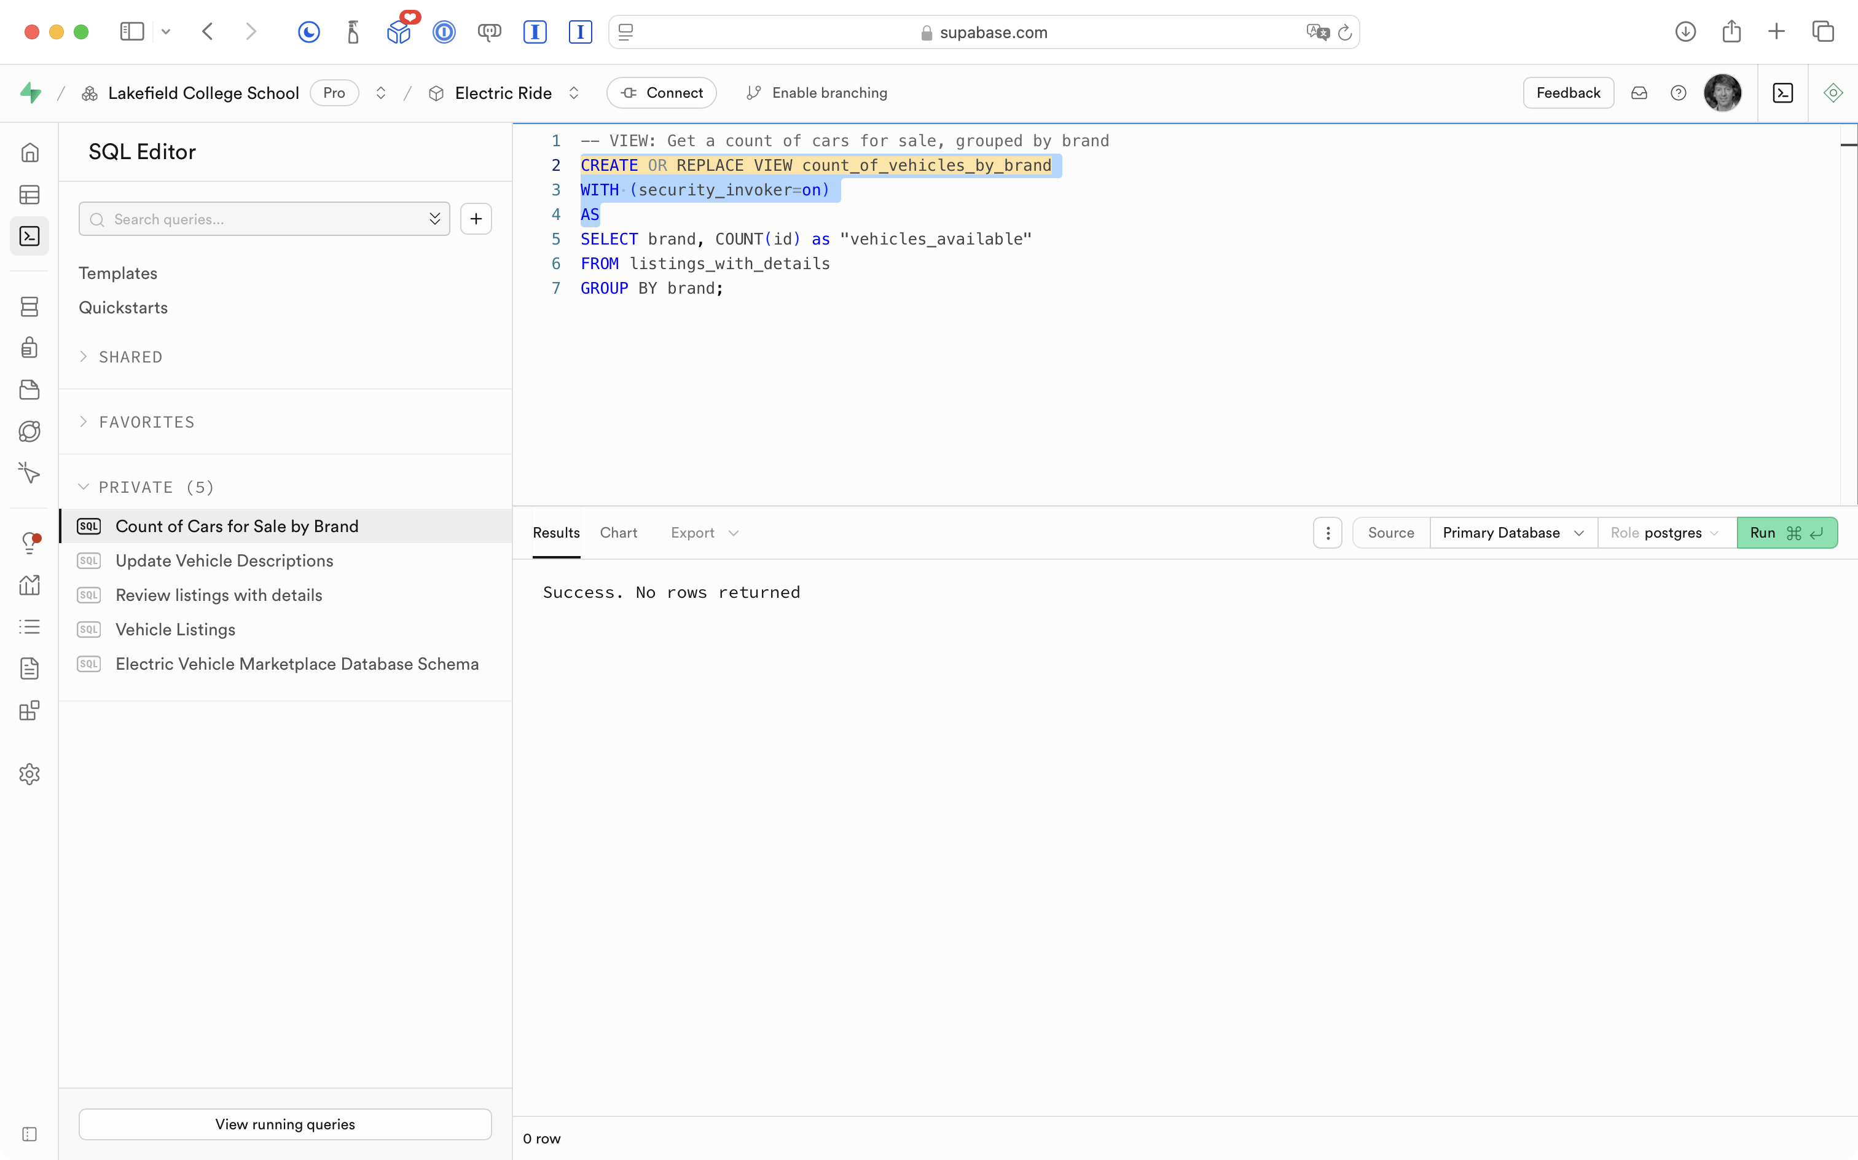The width and height of the screenshot is (1858, 1160).
Task: Open the Vehicle Listings saved query
Action: 175,629
